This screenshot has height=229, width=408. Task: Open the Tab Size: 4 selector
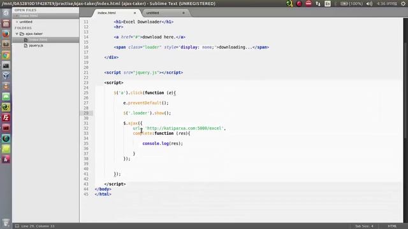click(364, 226)
